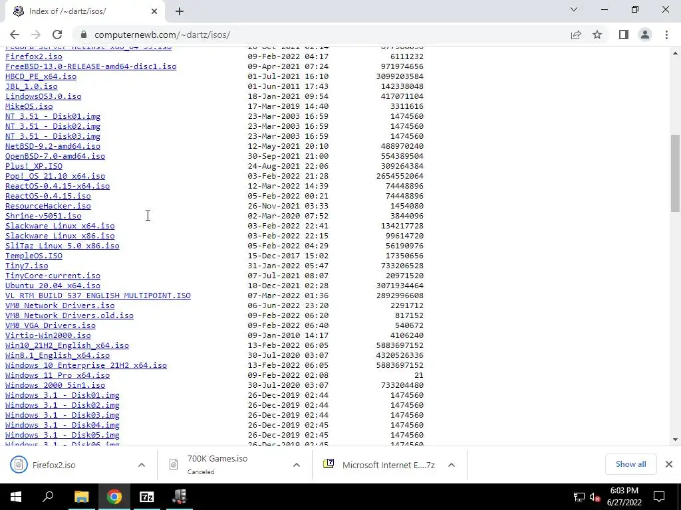681x510 pixels.
Task: Open the browser side panel
Action: click(624, 35)
